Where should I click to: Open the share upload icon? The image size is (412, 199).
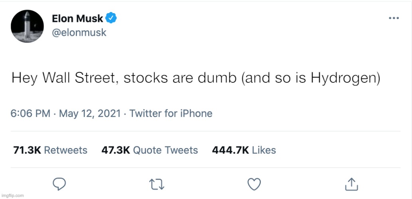point(351,183)
